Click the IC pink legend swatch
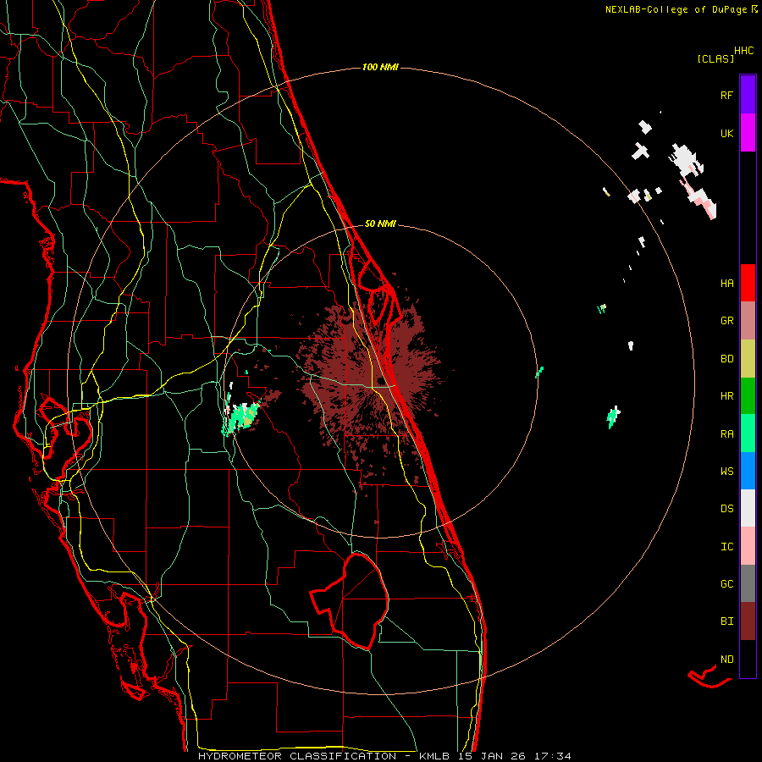Screen dimensions: 762x762 pyautogui.click(x=748, y=546)
